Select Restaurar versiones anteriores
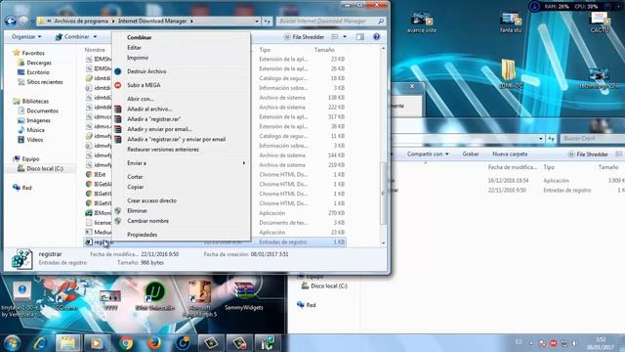 tap(163, 150)
